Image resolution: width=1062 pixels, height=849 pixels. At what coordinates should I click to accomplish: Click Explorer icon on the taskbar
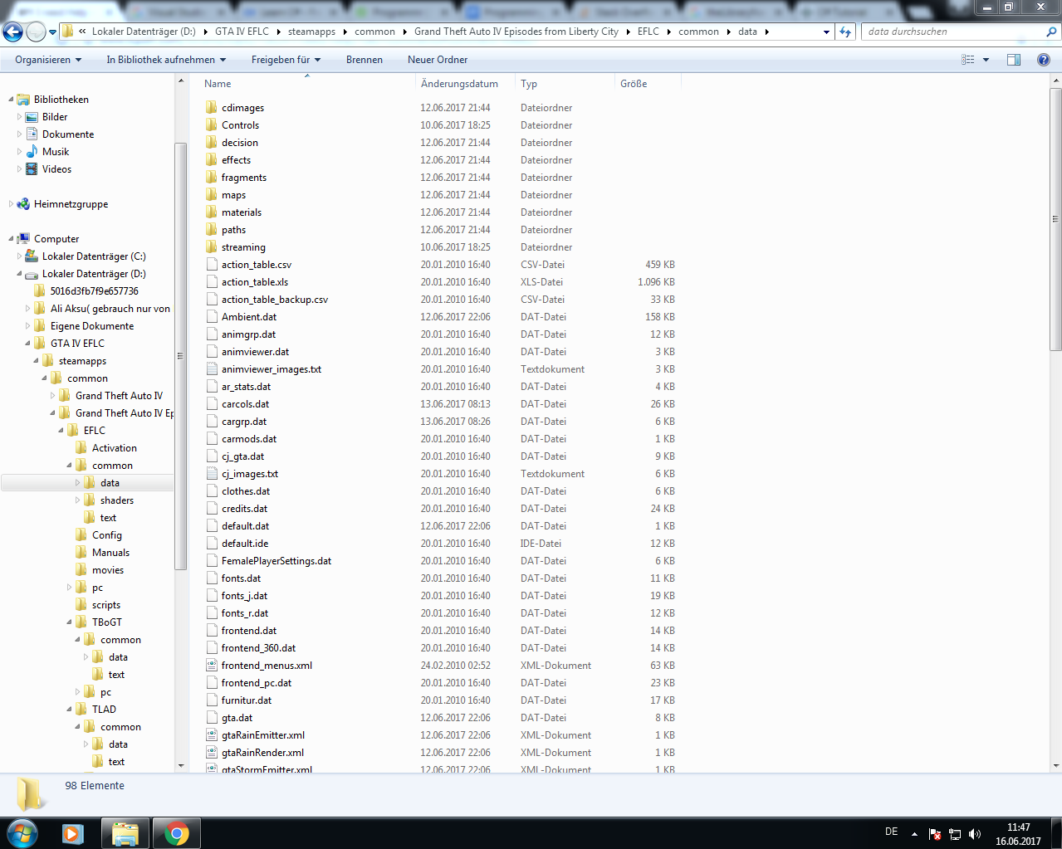pyautogui.click(x=125, y=833)
